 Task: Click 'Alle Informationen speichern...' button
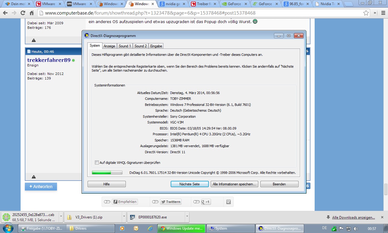pyautogui.click(x=234, y=184)
